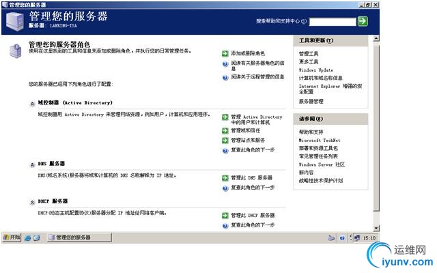Image resolution: width=437 pixels, height=273 pixels.
Task: Click the 搜索帮助和支持中心 search input field
Action: pos(333,22)
